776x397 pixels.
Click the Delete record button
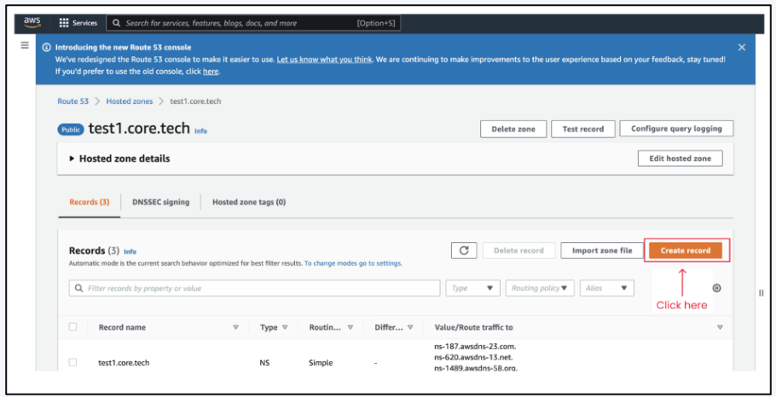(518, 250)
